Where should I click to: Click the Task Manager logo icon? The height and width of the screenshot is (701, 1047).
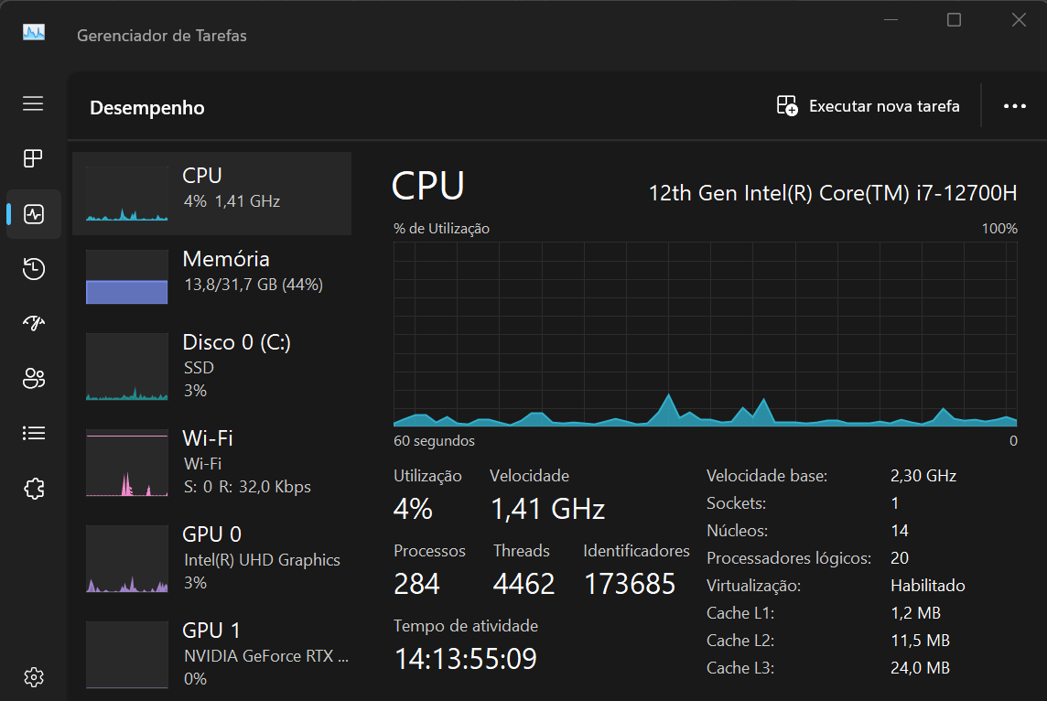32,34
